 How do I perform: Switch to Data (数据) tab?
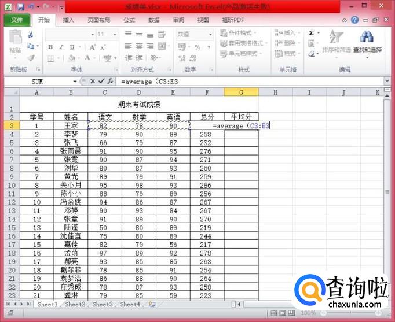(153, 20)
